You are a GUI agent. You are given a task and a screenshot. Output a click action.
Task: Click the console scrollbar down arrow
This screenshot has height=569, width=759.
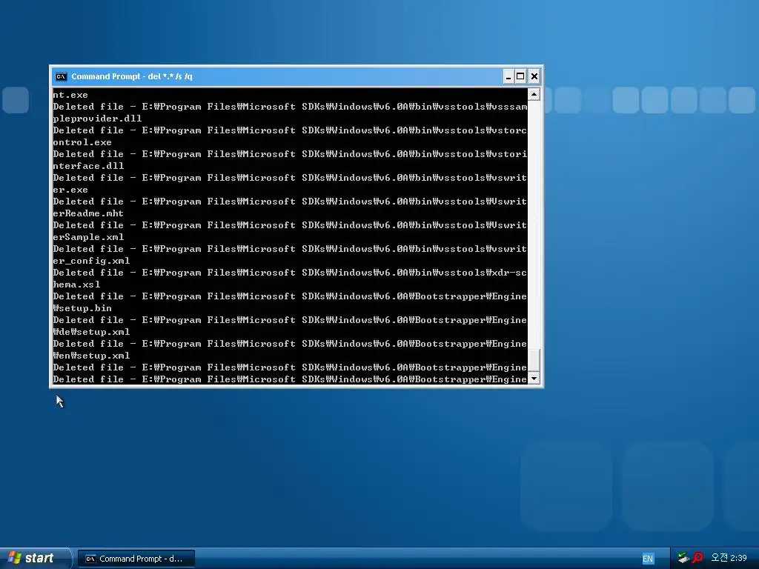(534, 379)
